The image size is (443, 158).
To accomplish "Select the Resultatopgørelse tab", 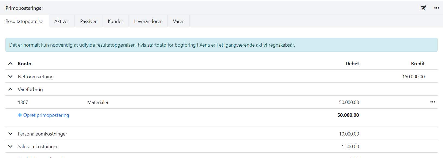I will [24, 21].
